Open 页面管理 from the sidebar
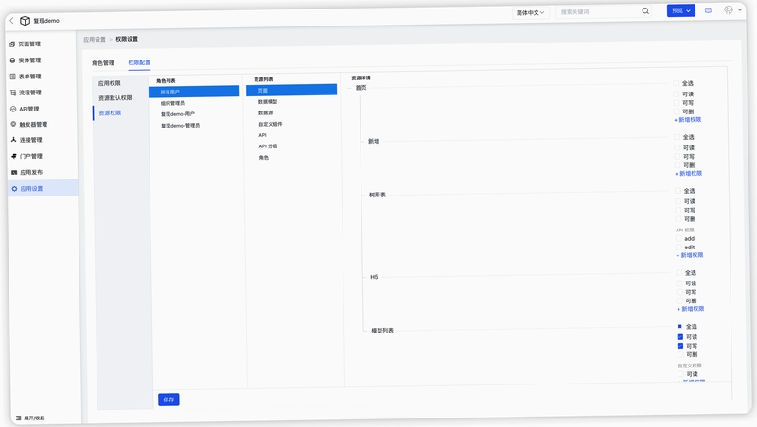757x427 pixels. coord(26,43)
